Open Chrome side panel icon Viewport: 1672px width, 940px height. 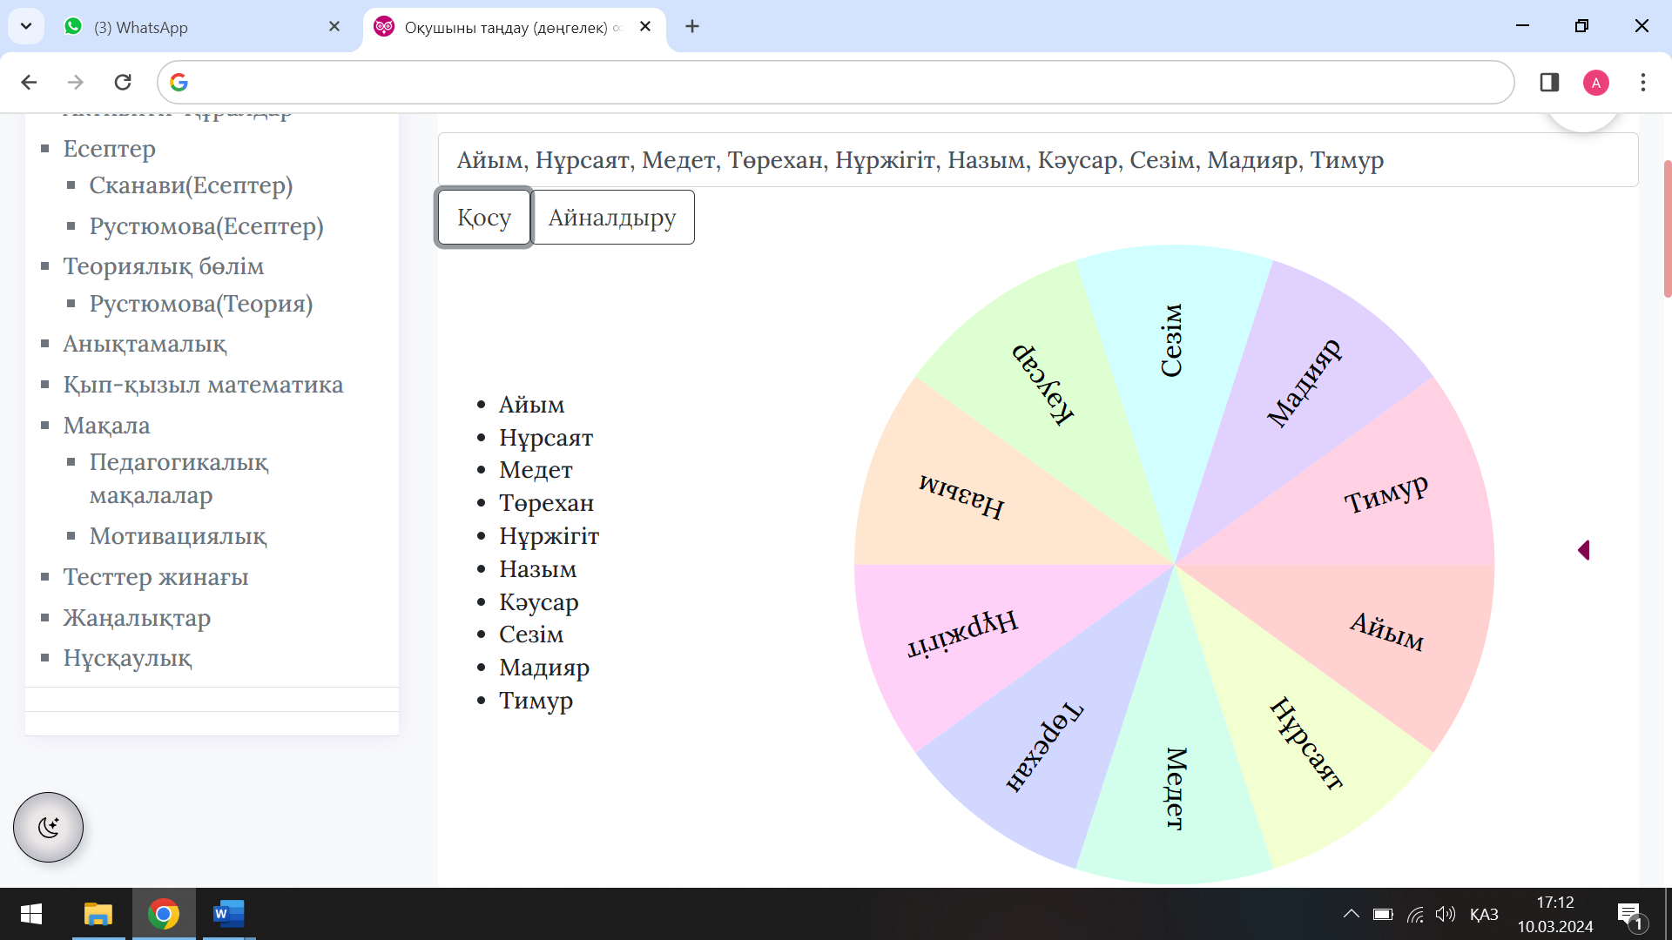coord(1549,83)
